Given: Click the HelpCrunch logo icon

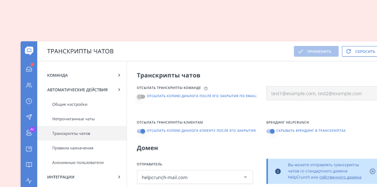Looking at the screenshot, I should click(29, 51).
